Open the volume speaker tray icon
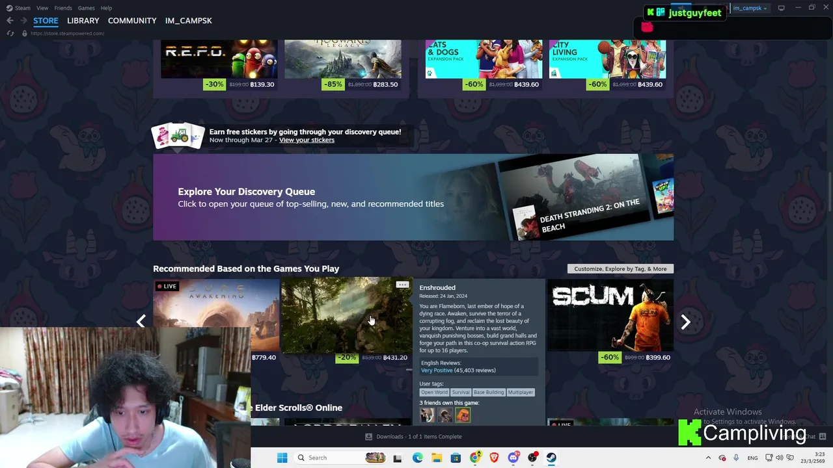Image resolution: width=833 pixels, height=468 pixels. (780, 458)
